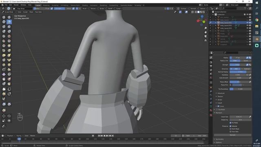Select the Draw Sharp brush
Screen dimensions: 261x147
click(x=9, y=17)
